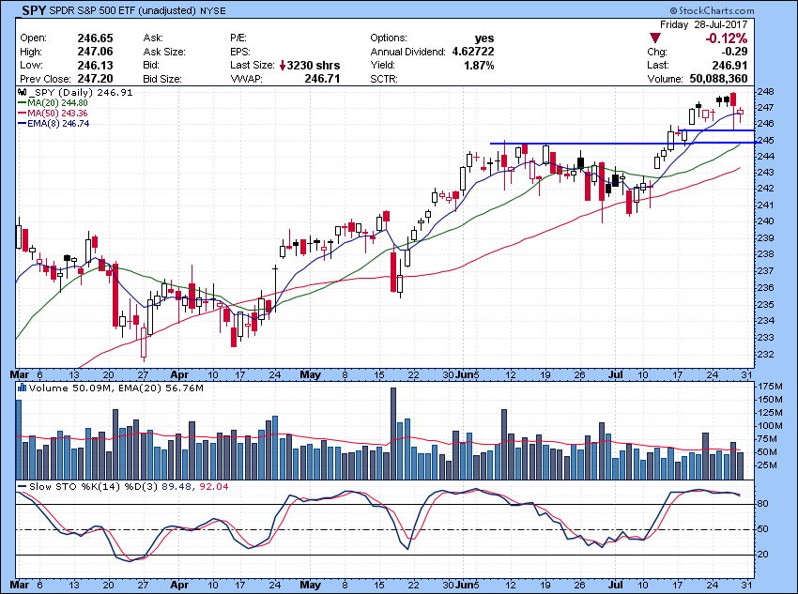The image size is (798, 594).
Task: Select the Open value 246.65
Action: tap(95, 38)
